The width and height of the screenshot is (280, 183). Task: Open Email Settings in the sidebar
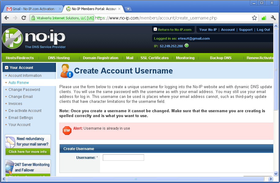[21, 118]
